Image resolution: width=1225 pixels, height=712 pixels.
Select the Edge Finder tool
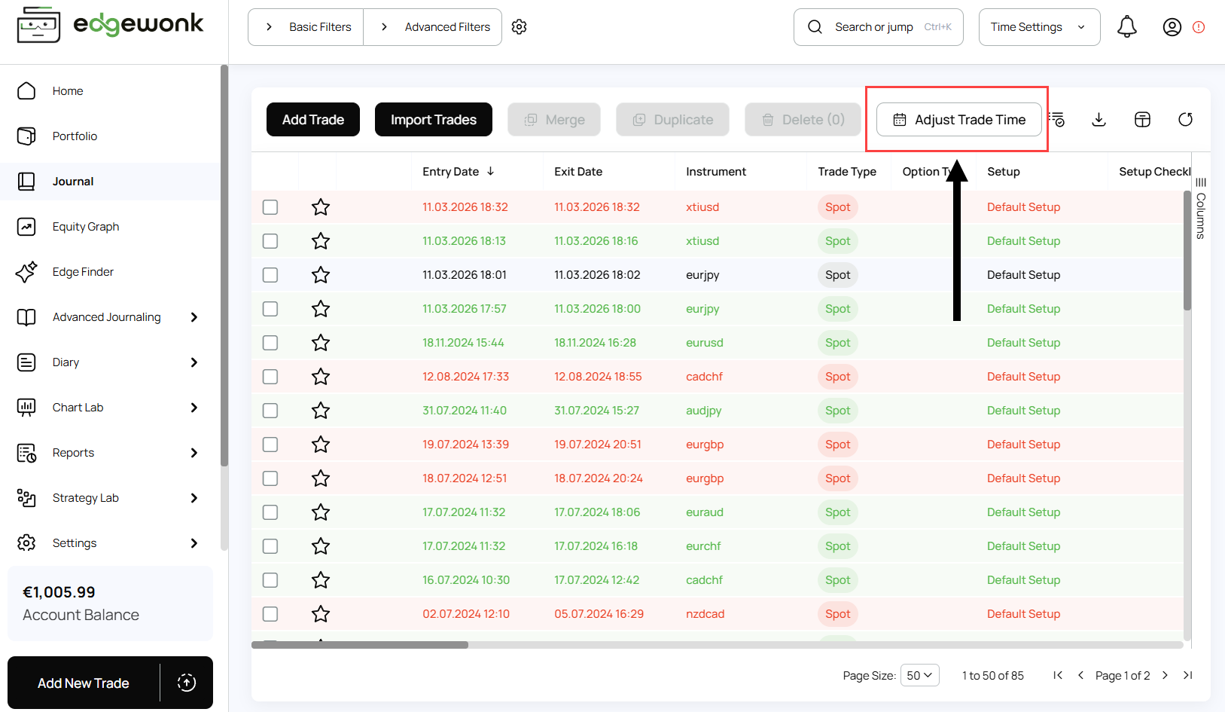(83, 271)
